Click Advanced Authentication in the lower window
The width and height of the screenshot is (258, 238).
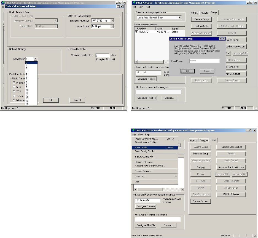coord(231,167)
